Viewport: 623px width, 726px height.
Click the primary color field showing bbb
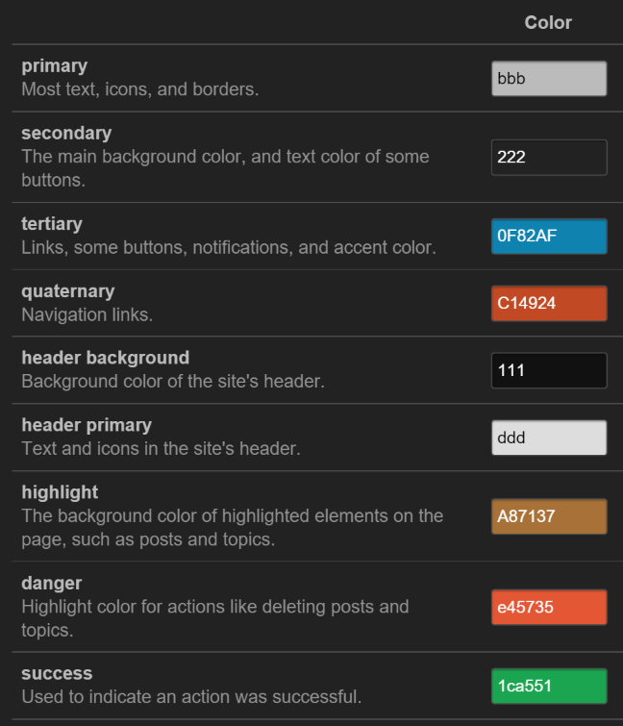(x=548, y=79)
